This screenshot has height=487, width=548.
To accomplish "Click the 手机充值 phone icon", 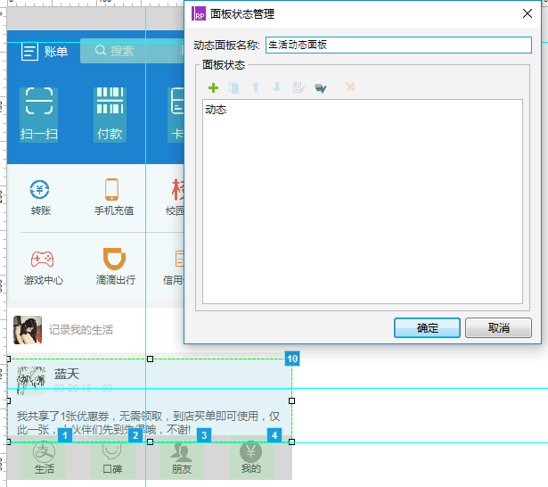I will coord(112,189).
